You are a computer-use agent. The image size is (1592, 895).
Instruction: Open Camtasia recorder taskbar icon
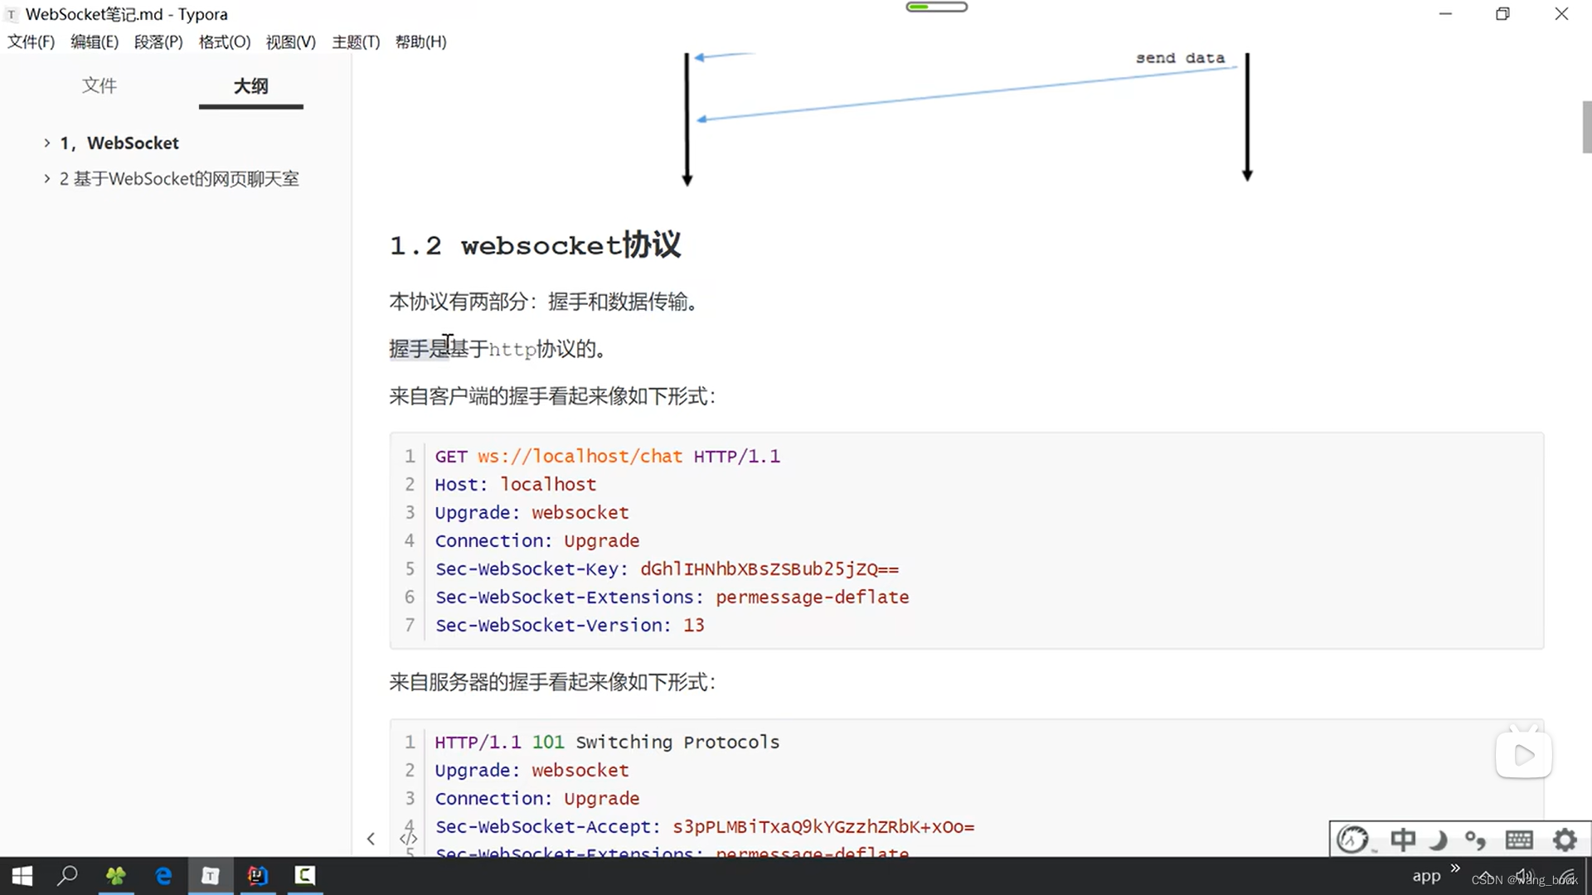[x=305, y=875]
